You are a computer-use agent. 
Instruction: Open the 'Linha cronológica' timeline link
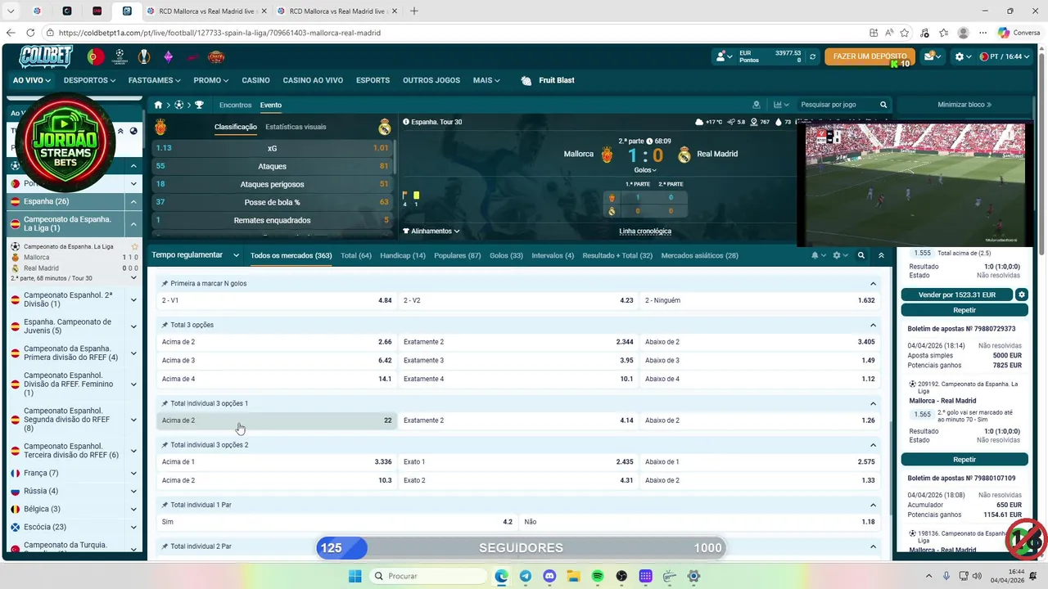[x=644, y=232]
